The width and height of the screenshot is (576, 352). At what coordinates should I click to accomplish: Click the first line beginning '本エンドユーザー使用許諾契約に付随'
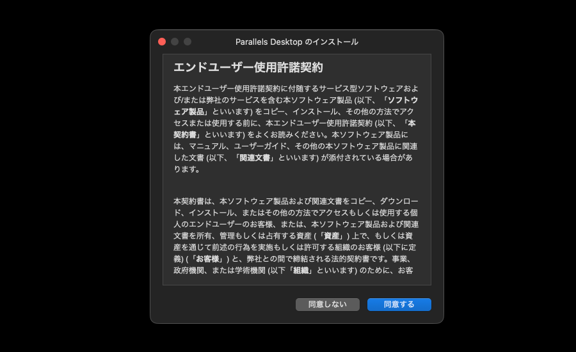tap(296, 88)
